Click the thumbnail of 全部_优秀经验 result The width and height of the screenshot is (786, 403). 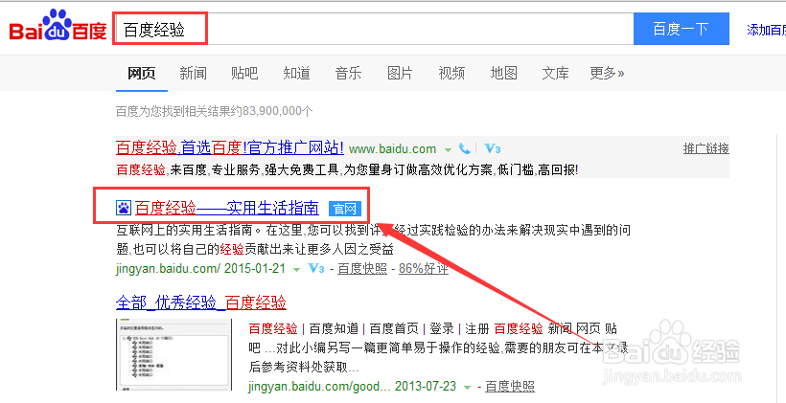click(173, 354)
